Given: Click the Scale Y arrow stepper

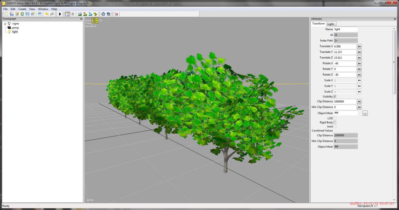Looking at the screenshot, I should pyautogui.click(x=359, y=86).
